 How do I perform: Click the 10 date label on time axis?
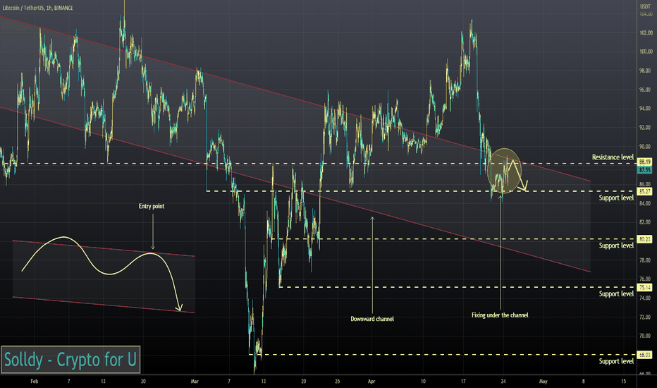click(x=423, y=381)
